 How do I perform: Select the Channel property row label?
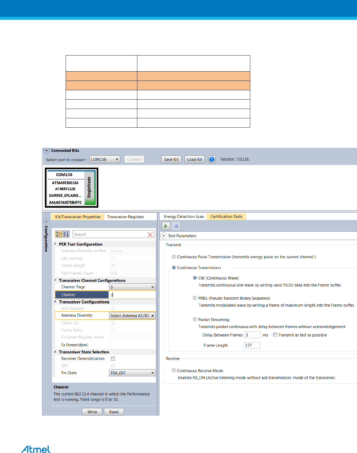82,295
